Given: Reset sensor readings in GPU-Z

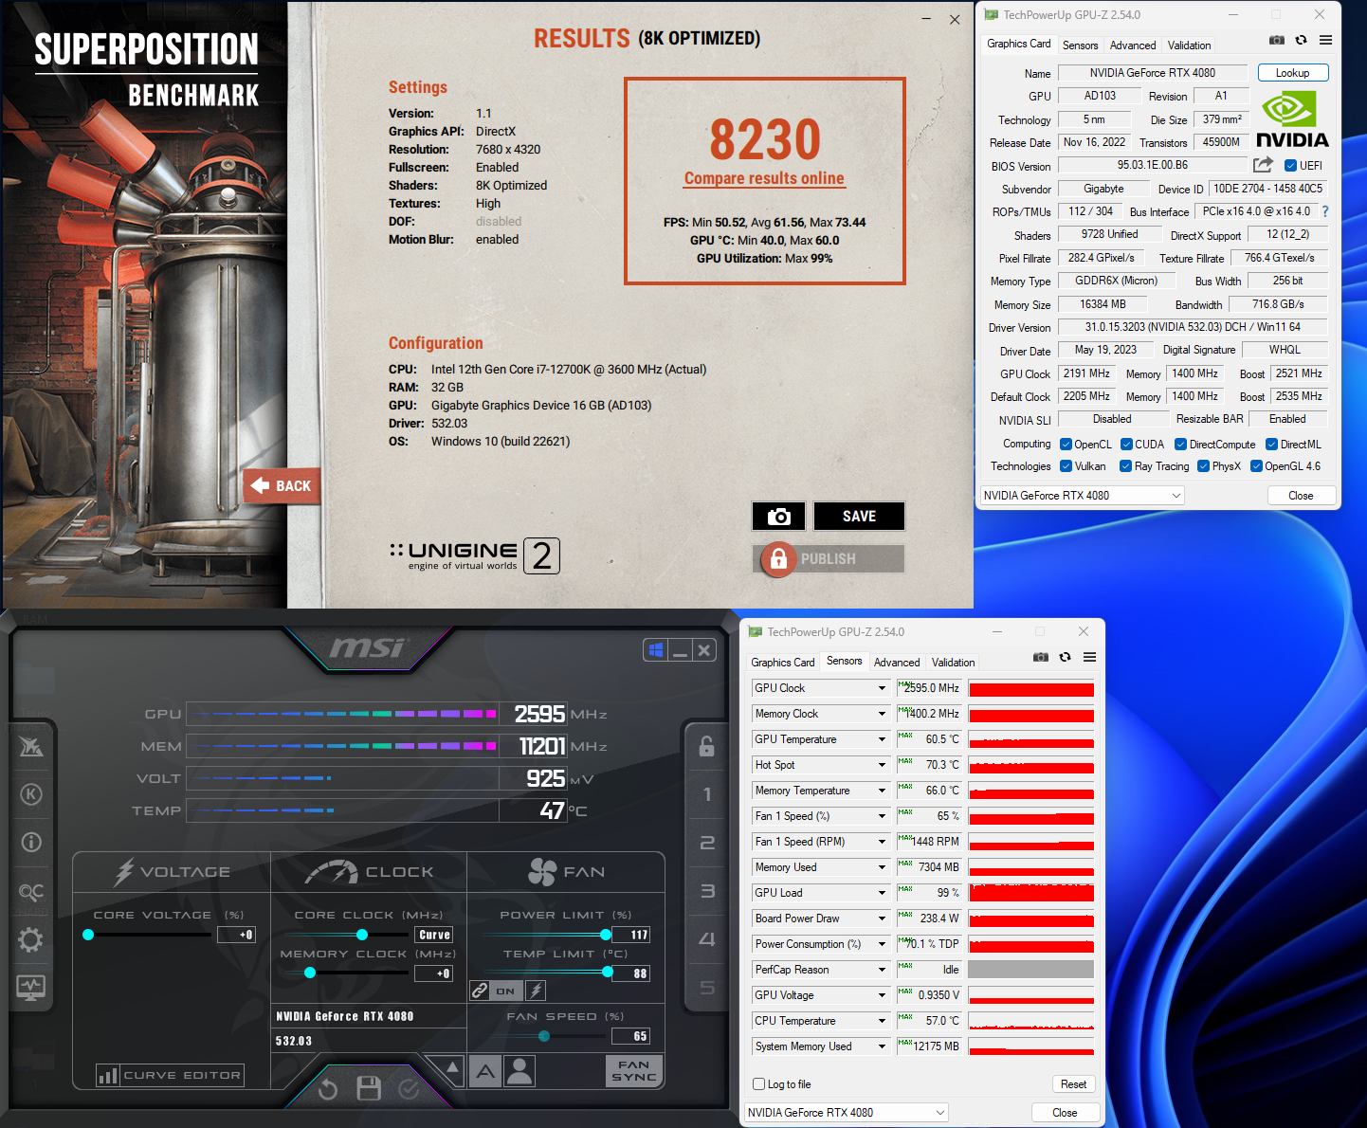Looking at the screenshot, I should click(1073, 1084).
